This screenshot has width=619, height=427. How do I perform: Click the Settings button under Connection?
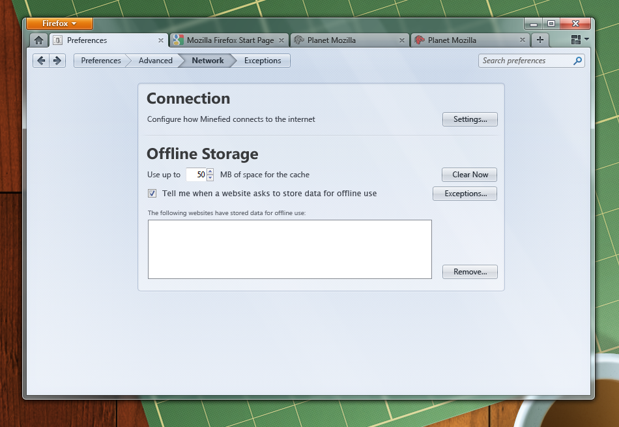pyautogui.click(x=470, y=119)
